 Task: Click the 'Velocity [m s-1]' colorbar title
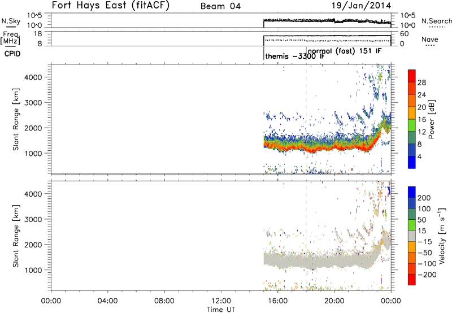pyautogui.click(x=442, y=236)
